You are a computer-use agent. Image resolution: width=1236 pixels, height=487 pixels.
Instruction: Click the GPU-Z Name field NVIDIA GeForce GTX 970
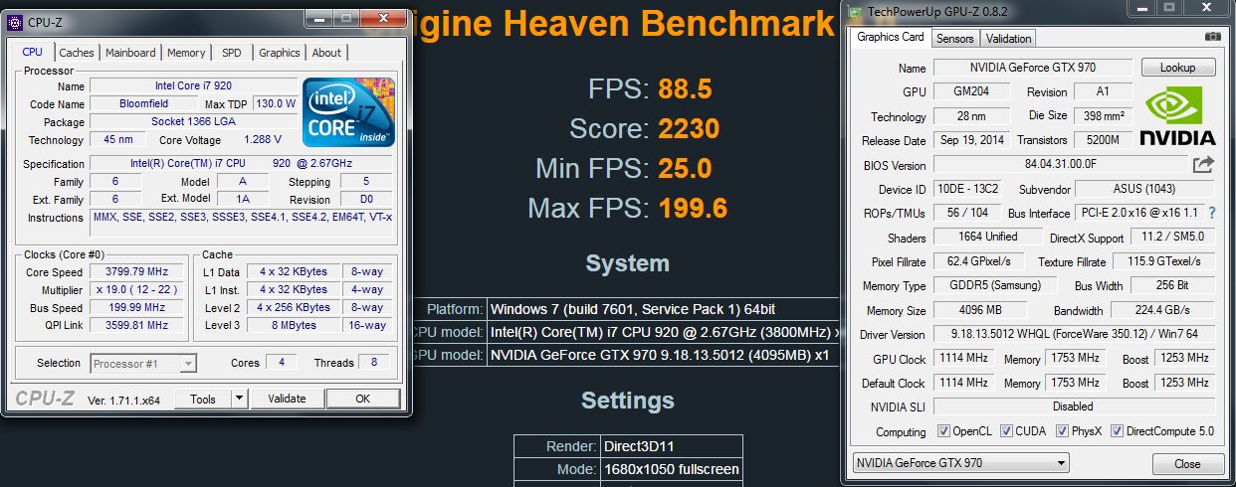click(1032, 68)
